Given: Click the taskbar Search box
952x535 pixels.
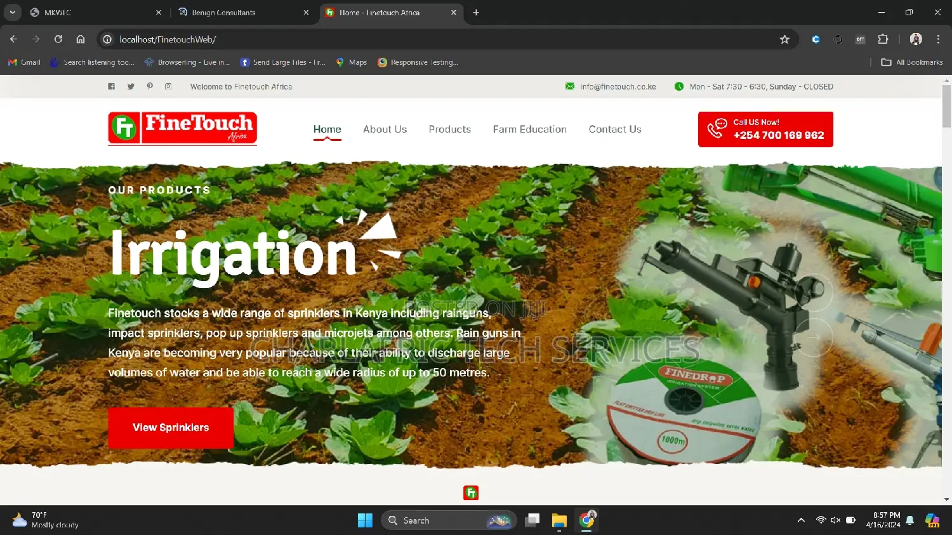Looking at the screenshot, I should click(x=449, y=520).
